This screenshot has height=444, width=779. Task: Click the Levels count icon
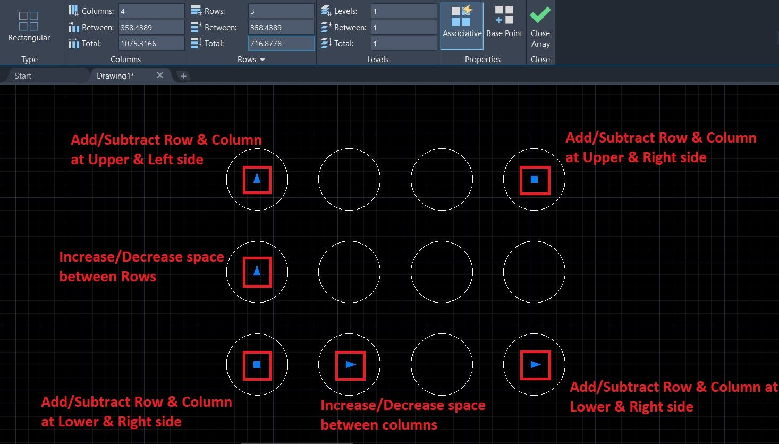(325, 10)
